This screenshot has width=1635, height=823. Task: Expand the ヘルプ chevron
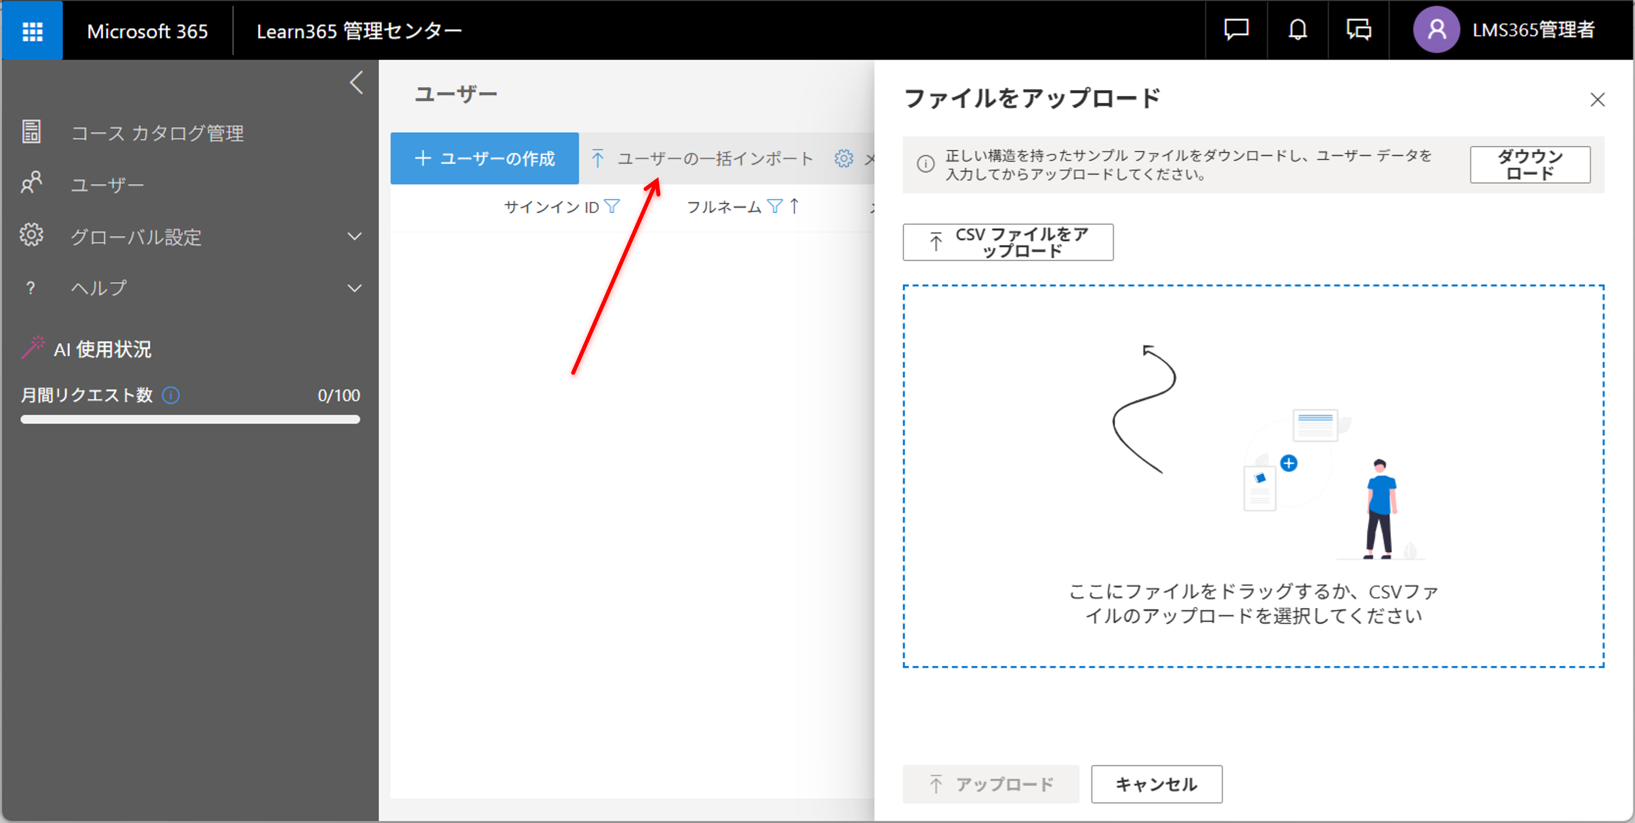355,288
